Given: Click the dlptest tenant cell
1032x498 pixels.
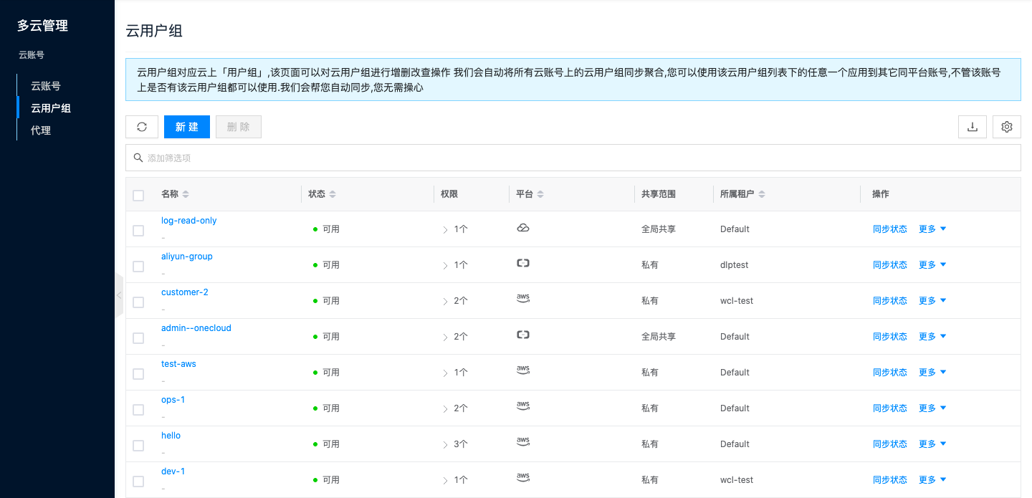Looking at the screenshot, I should tap(735, 265).
